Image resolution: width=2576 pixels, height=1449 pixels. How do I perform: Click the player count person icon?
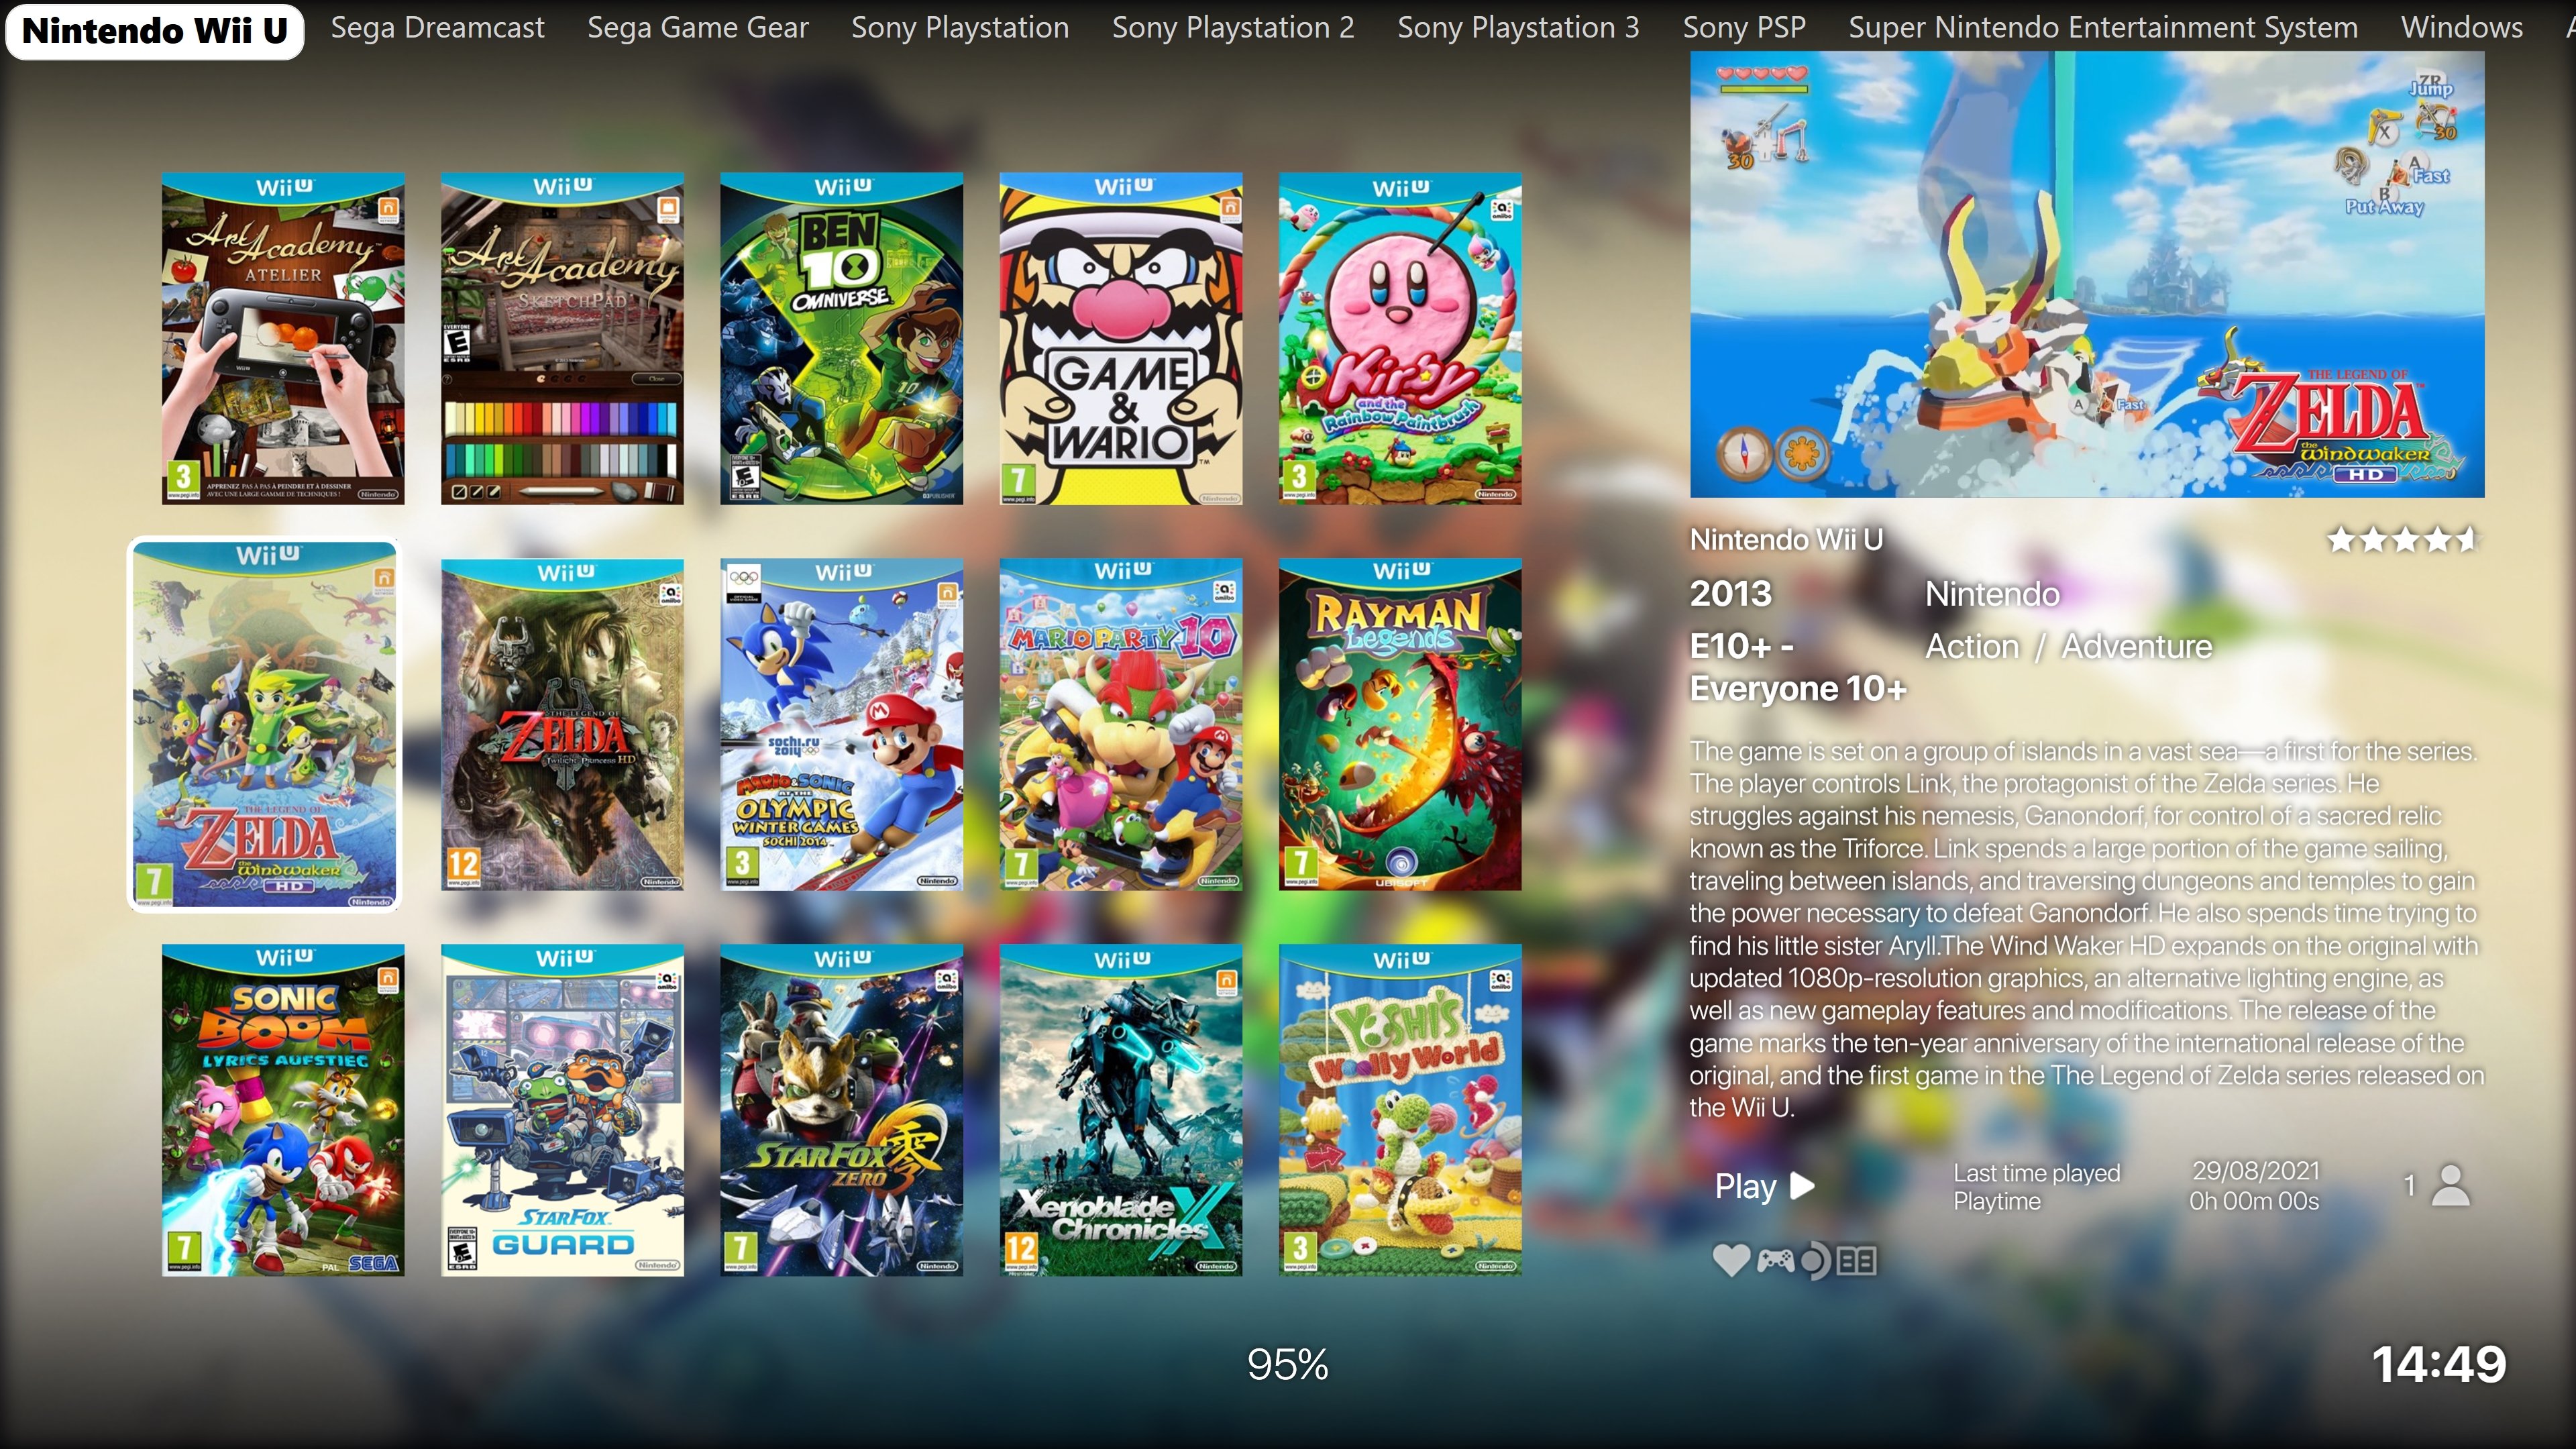tap(2450, 1186)
